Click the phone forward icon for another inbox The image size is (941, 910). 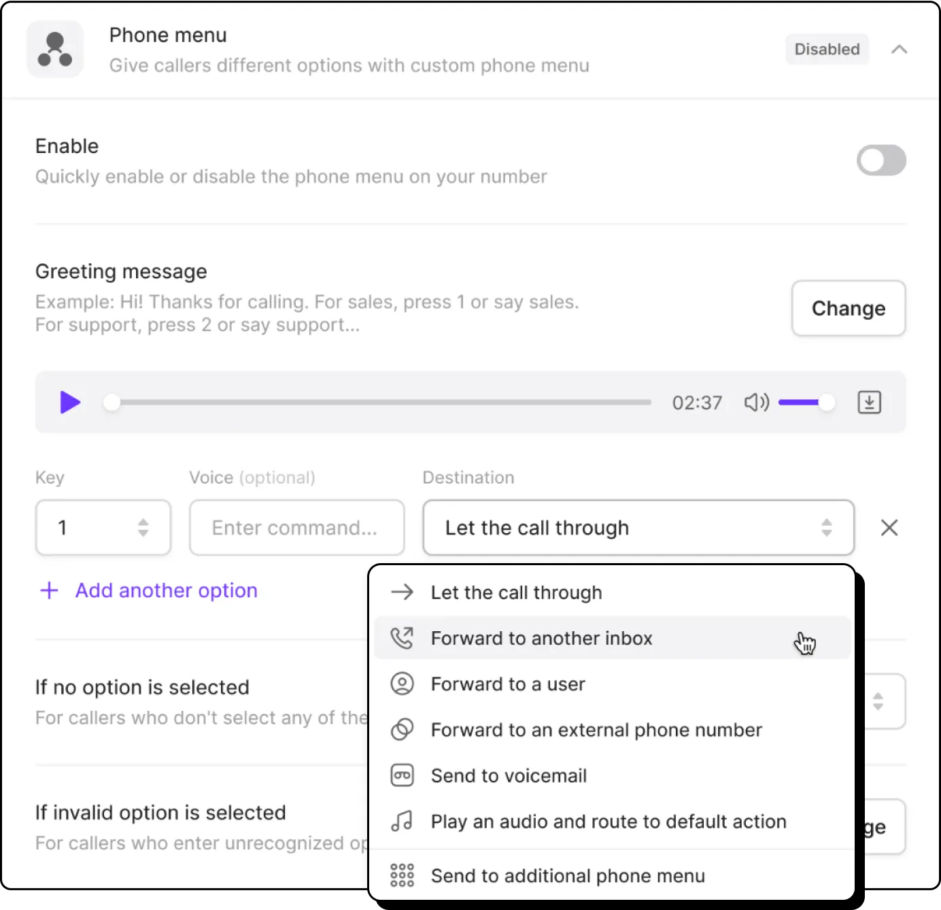402,638
